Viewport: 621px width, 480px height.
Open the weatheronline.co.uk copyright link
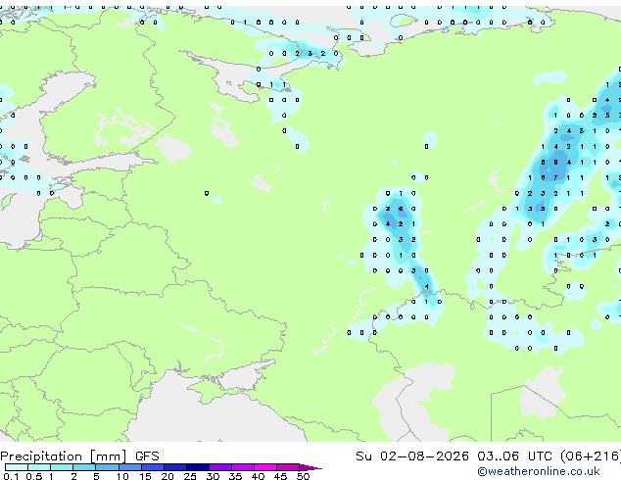coord(539,471)
